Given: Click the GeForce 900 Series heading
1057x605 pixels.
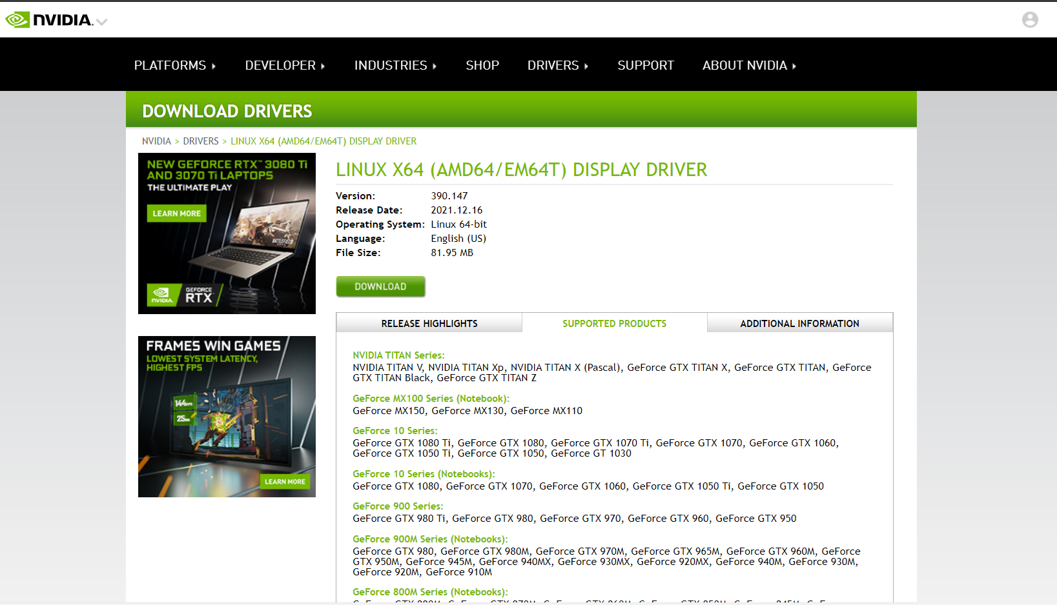Looking at the screenshot, I should pyautogui.click(x=398, y=506).
